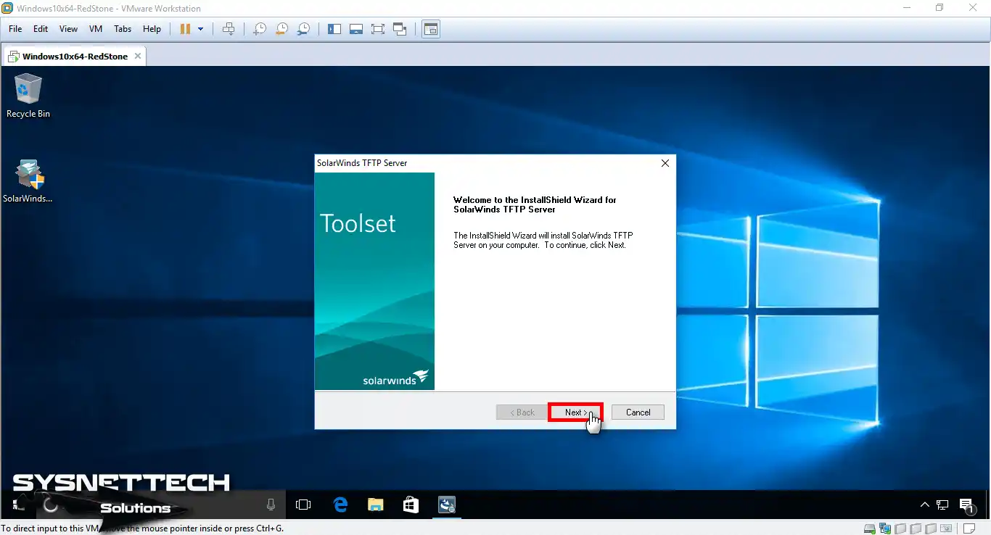The height and width of the screenshot is (535, 991).
Task: Select the SolarWinds installer desktop icon
Action: (28, 181)
